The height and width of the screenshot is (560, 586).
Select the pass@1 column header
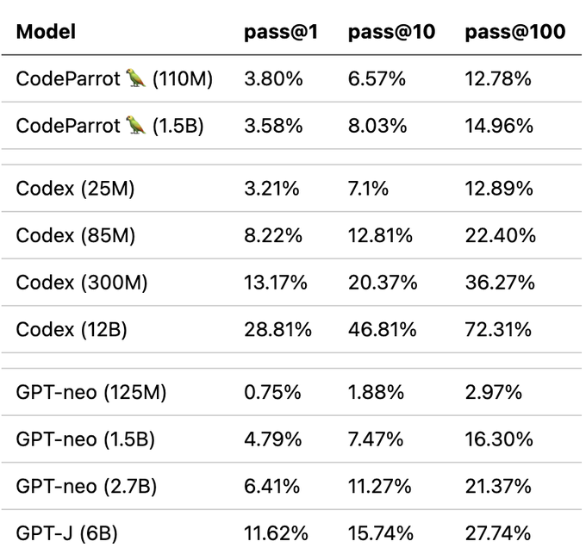tap(281, 33)
